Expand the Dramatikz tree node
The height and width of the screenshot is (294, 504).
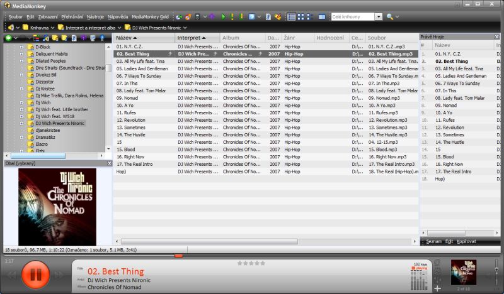[21, 137]
